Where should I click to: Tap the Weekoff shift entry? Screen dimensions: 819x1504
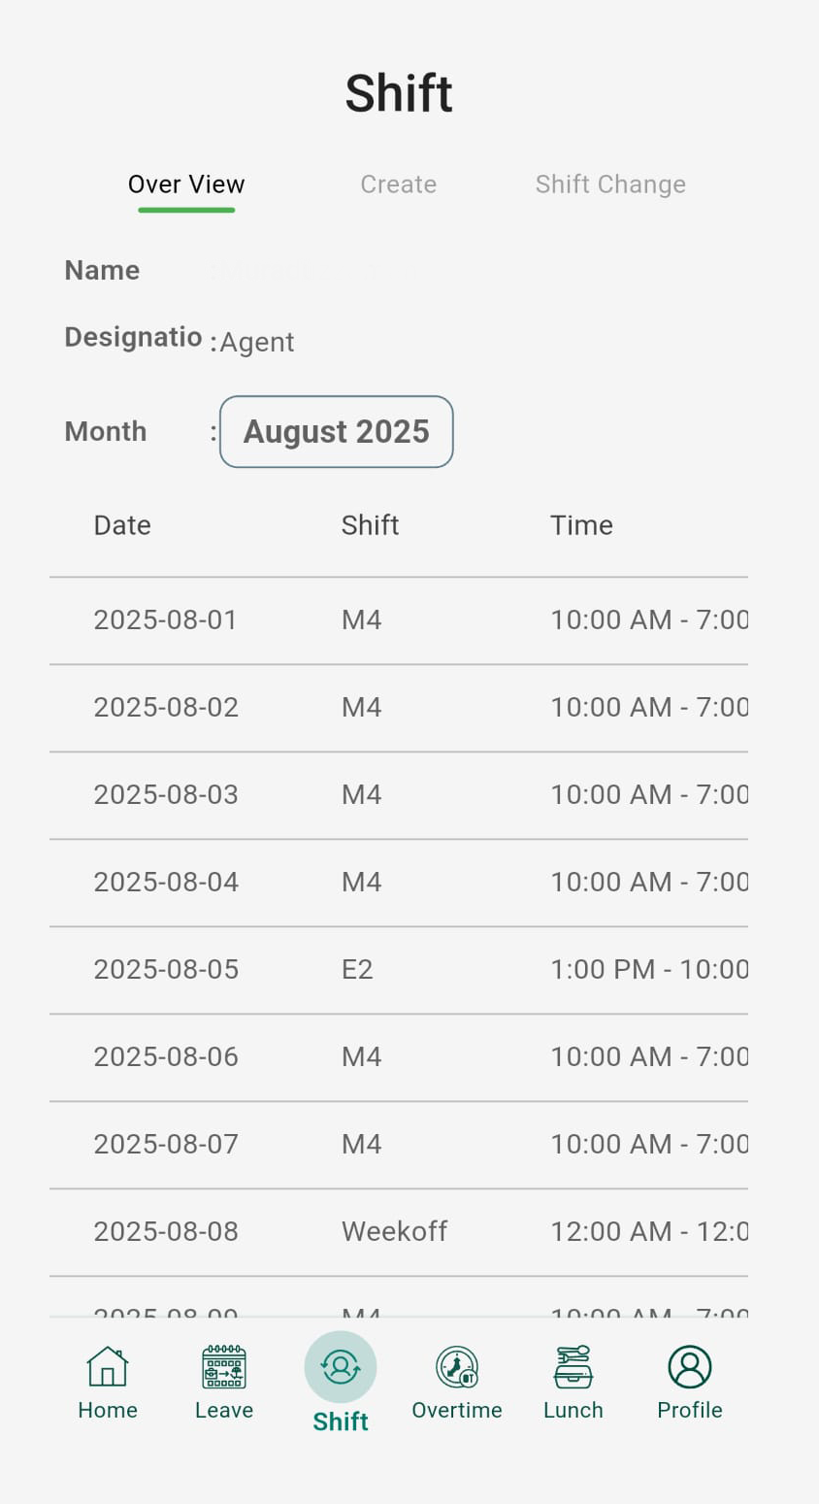click(x=394, y=1232)
